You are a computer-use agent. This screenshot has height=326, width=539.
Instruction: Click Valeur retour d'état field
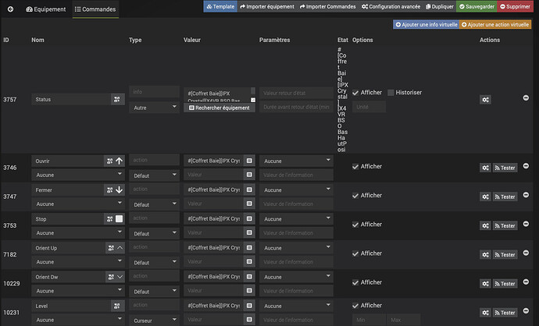296,93
